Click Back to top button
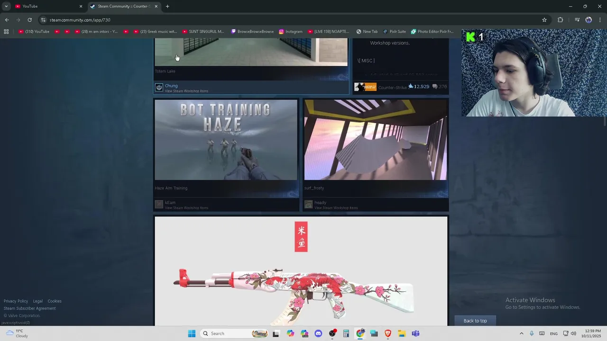Screen dimensions: 607x341 pos(475,321)
